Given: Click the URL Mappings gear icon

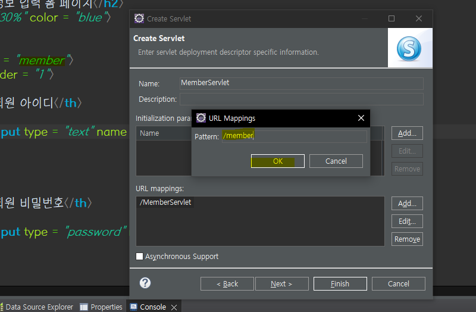Looking at the screenshot, I should click(x=201, y=118).
